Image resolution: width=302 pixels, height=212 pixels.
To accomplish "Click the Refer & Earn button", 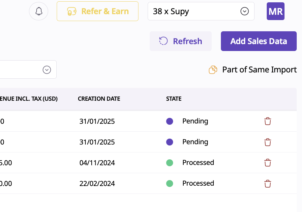I will point(98,12).
